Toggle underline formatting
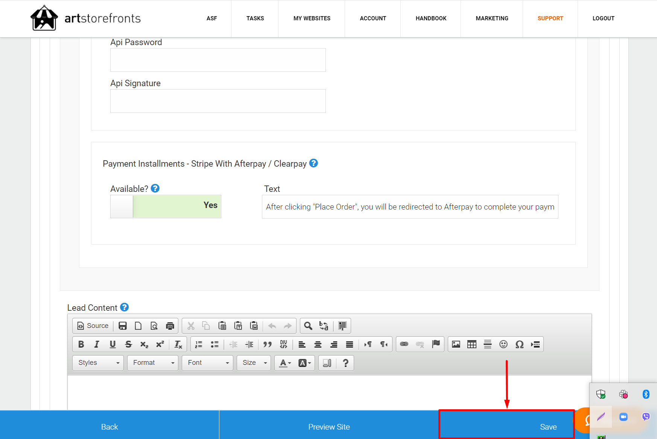This screenshot has width=657, height=439. coord(113,344)
